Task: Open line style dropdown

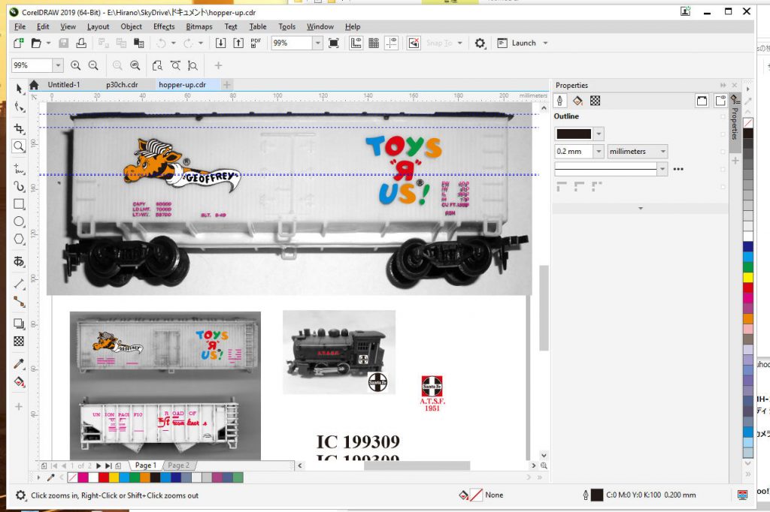Action: click(x=662, y=169)
